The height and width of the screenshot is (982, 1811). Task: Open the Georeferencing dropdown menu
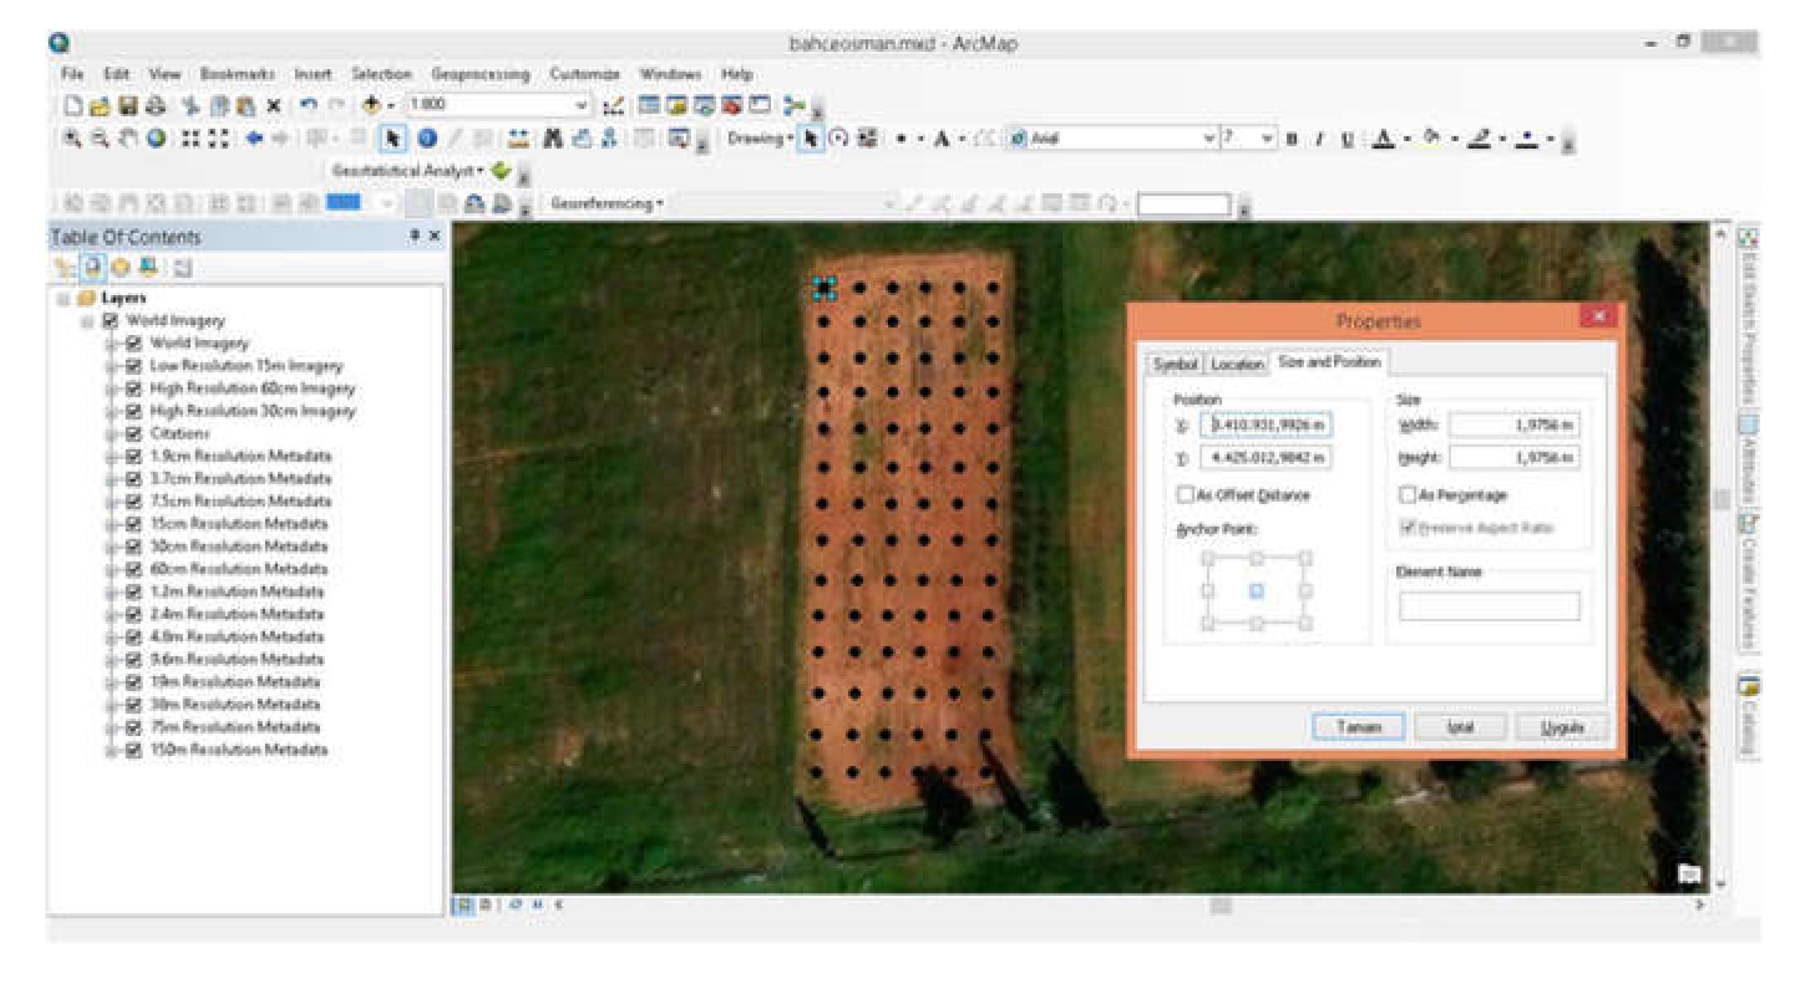(607, 204)
